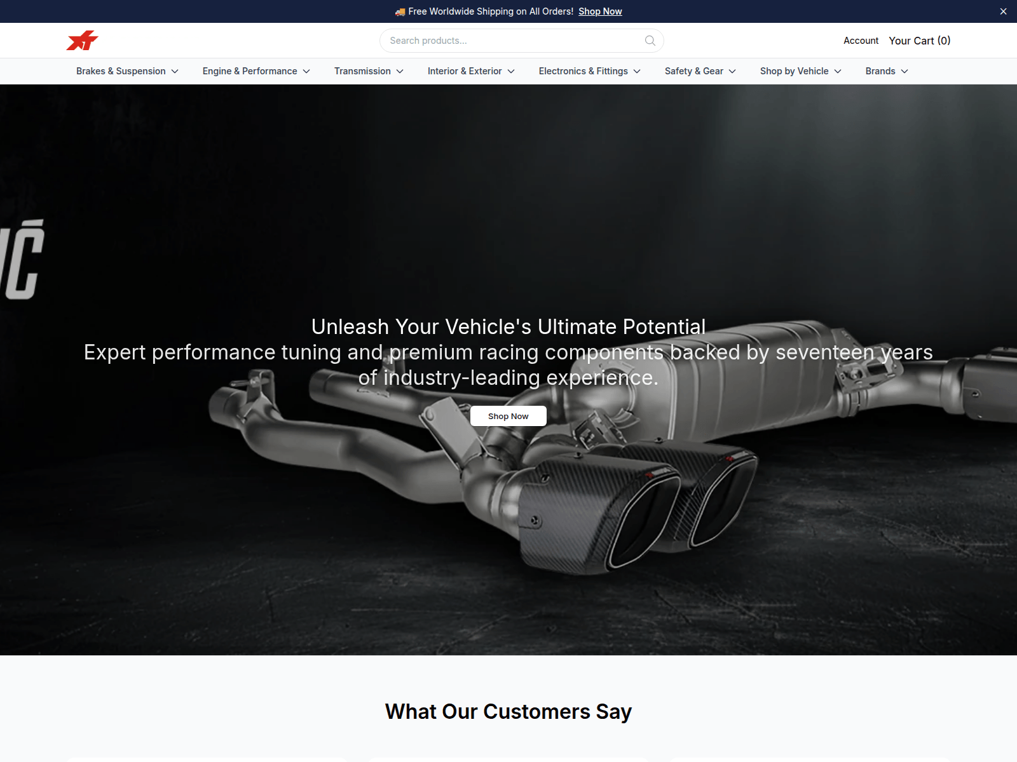Click the 'What Our Customers Say' heading
This screenshot has height=762, width=1017.
pos(508,711)
